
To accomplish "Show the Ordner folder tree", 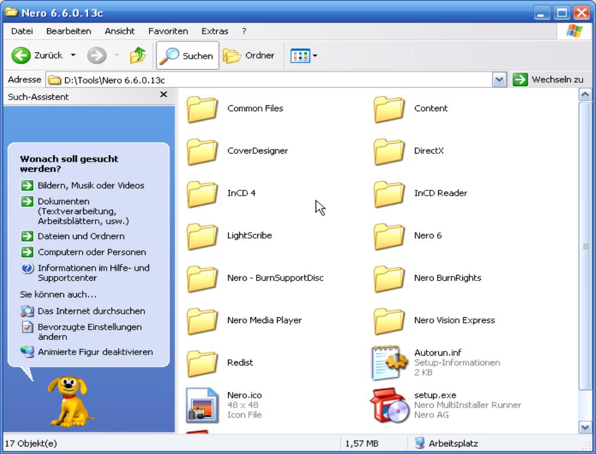I will click(x=249, y=55).
